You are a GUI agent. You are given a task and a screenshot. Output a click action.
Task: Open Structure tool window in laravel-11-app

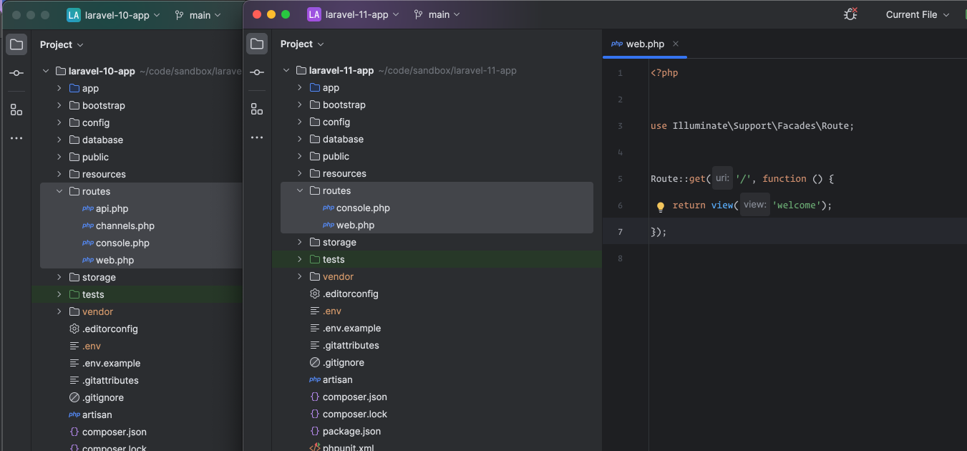[x=257, y=109]
